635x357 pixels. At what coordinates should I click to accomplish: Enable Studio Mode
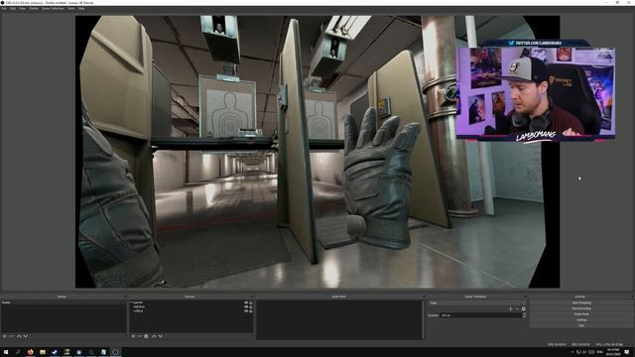581,314
